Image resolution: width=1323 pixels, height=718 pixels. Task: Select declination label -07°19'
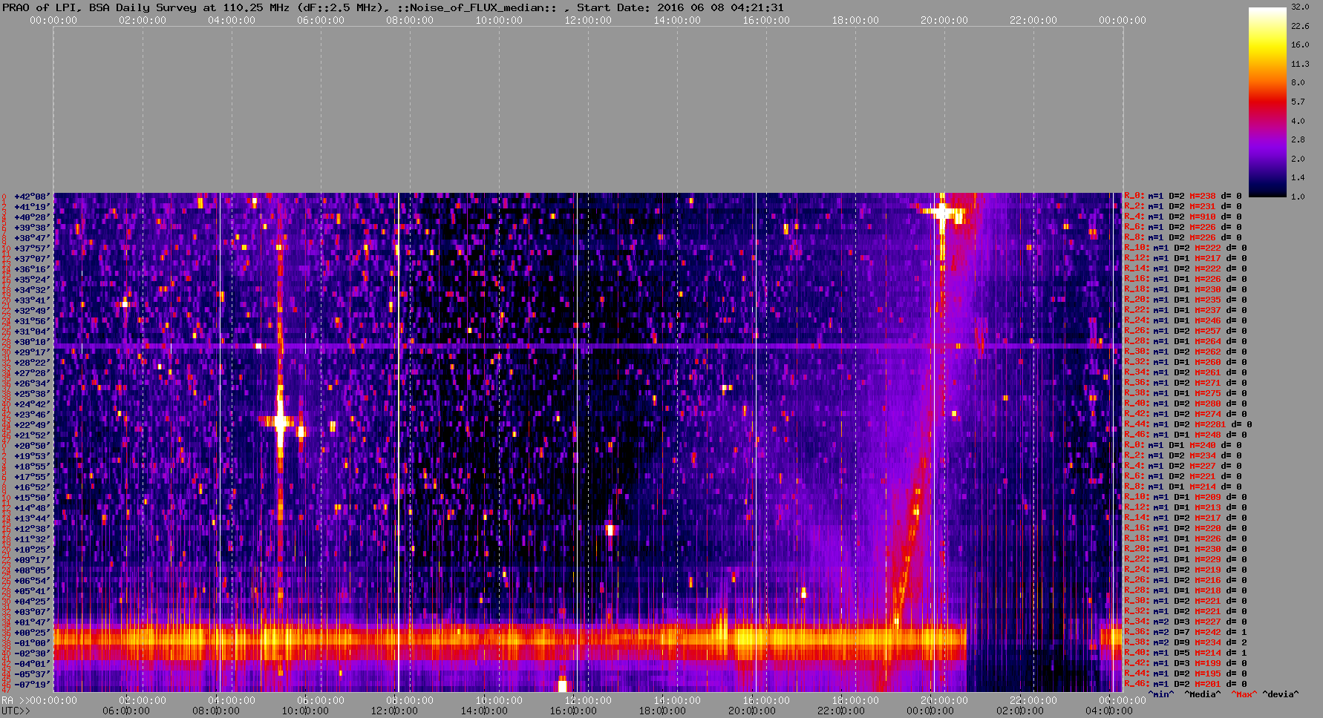click(33, 685)
